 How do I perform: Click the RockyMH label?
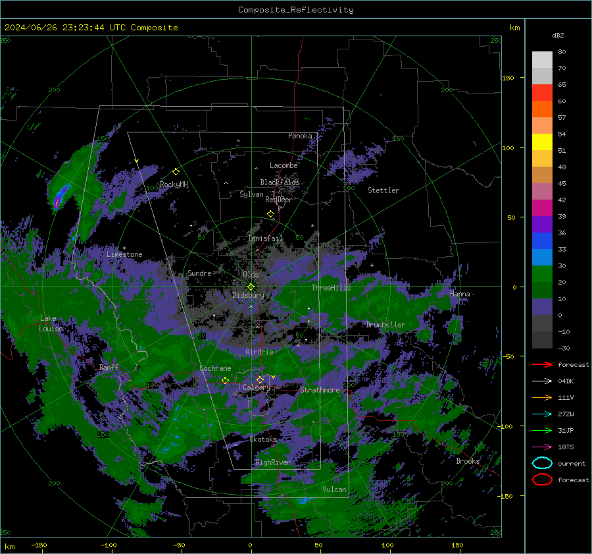point(174,184)
